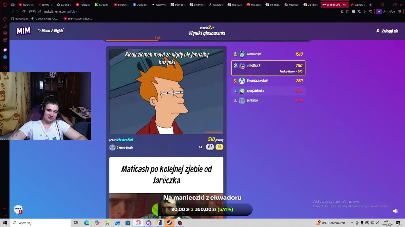Image resolution: width=405 pixels, height=227 pixels.
Task: Switch to the YouTube tab
Action: point(83,5)
